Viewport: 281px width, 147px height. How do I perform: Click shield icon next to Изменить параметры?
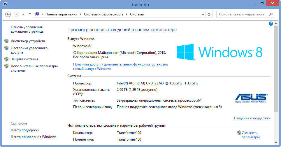(239, 133)
